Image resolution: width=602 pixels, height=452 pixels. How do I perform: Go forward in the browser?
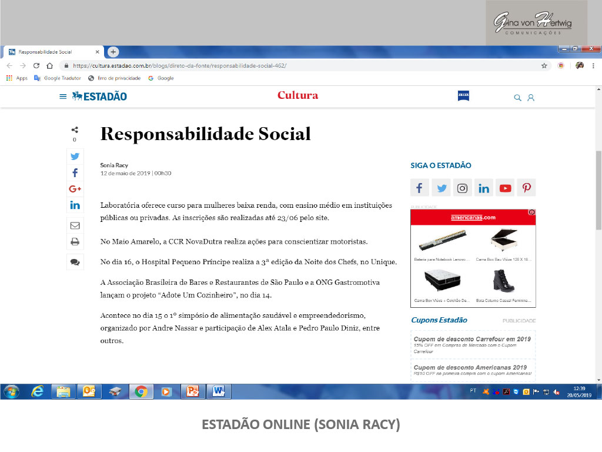click(23, 66)
